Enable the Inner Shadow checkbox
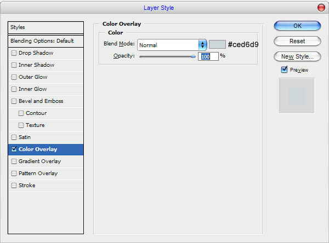Screen dimensions: 329x243 [14, 65]
